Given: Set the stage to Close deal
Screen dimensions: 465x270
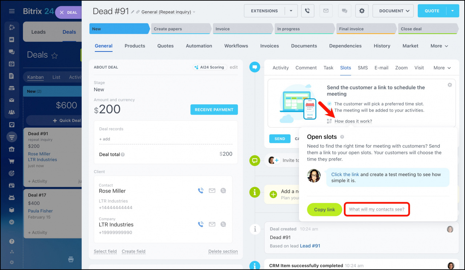Looking at the screenshot, I should coord(428,29).
